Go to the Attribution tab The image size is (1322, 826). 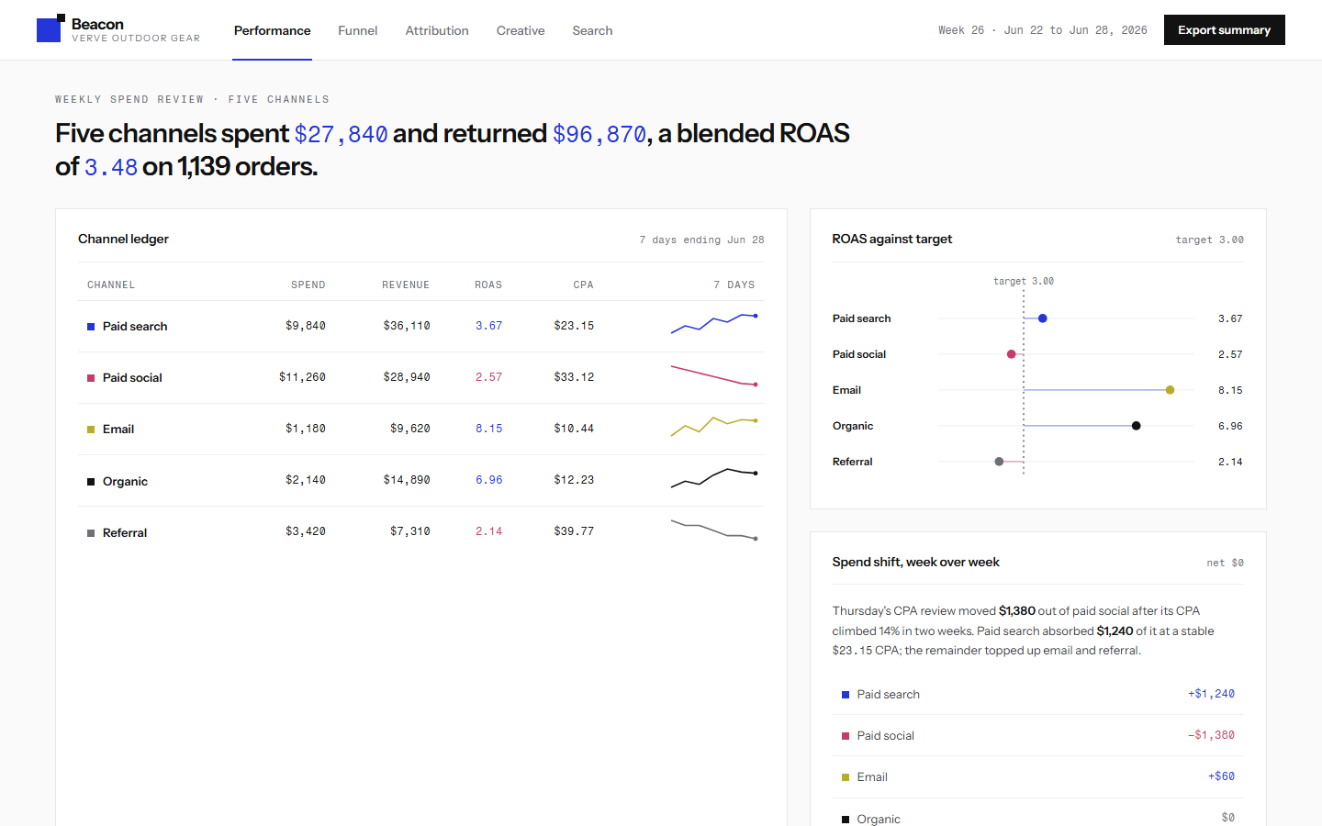click(437, 30)
